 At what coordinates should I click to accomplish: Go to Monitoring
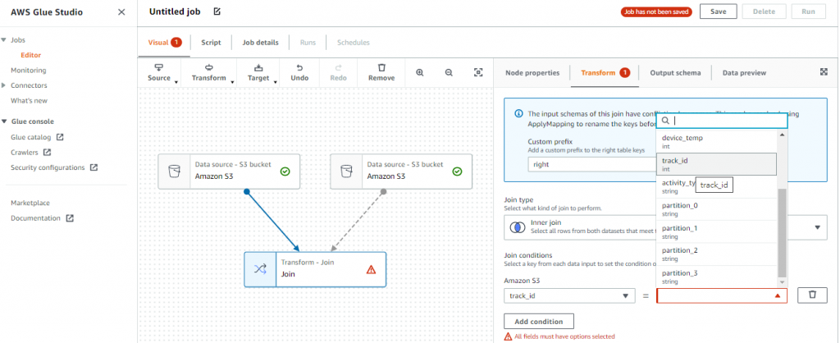(29, 71)
